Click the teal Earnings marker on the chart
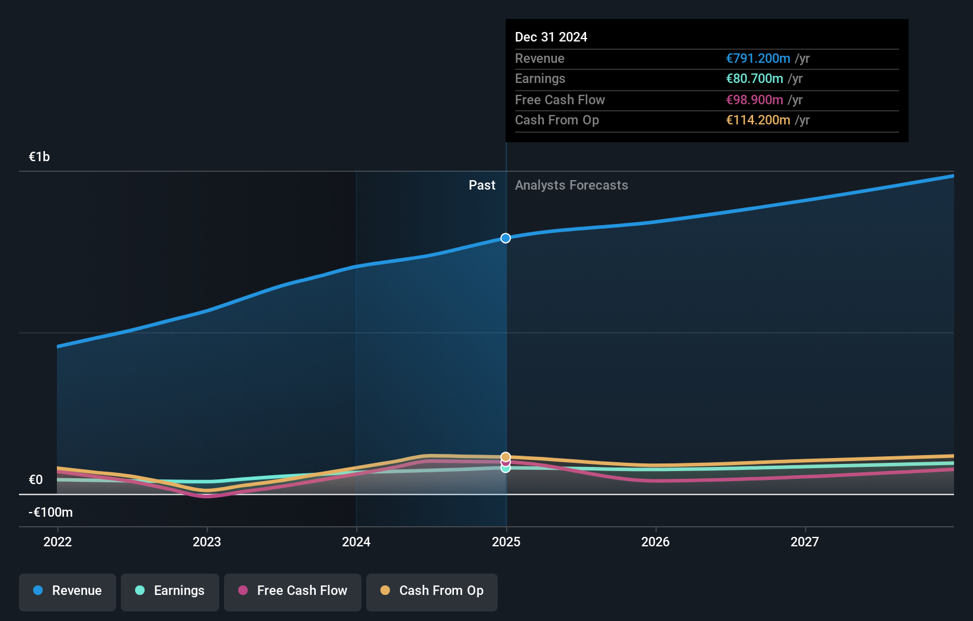973x621 pixels. click(x=505, y=469)
